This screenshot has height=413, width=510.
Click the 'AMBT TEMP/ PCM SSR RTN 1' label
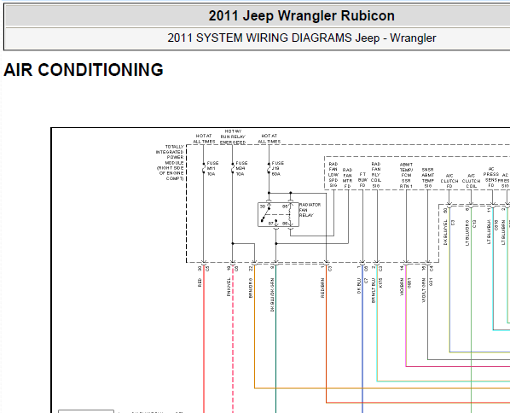tap(406, 176)
